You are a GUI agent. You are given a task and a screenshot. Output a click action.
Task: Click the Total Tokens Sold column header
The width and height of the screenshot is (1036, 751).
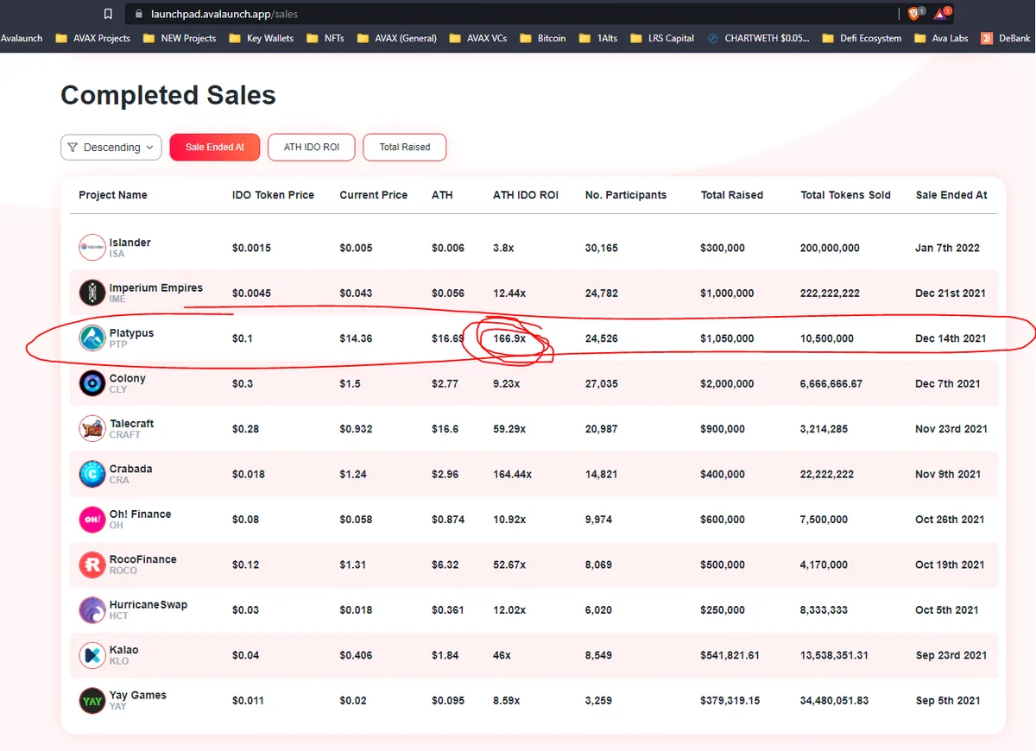click(x=845, y=195)
